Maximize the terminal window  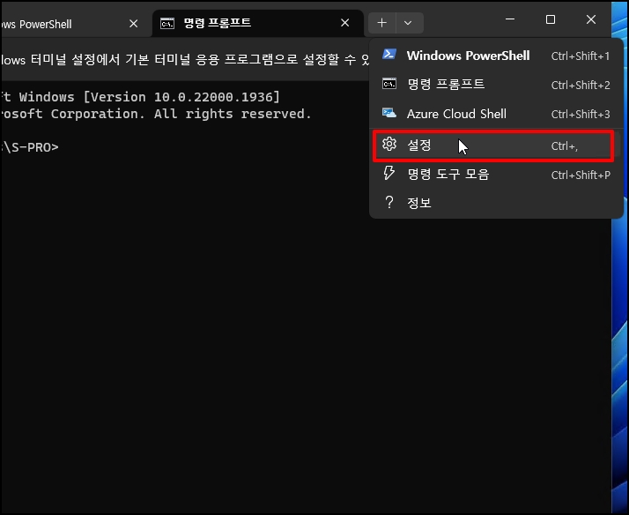coord(551,19)
